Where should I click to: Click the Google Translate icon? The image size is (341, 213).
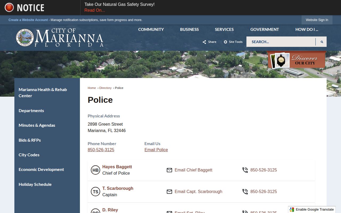pyautogui.click(x=292, y=210)
